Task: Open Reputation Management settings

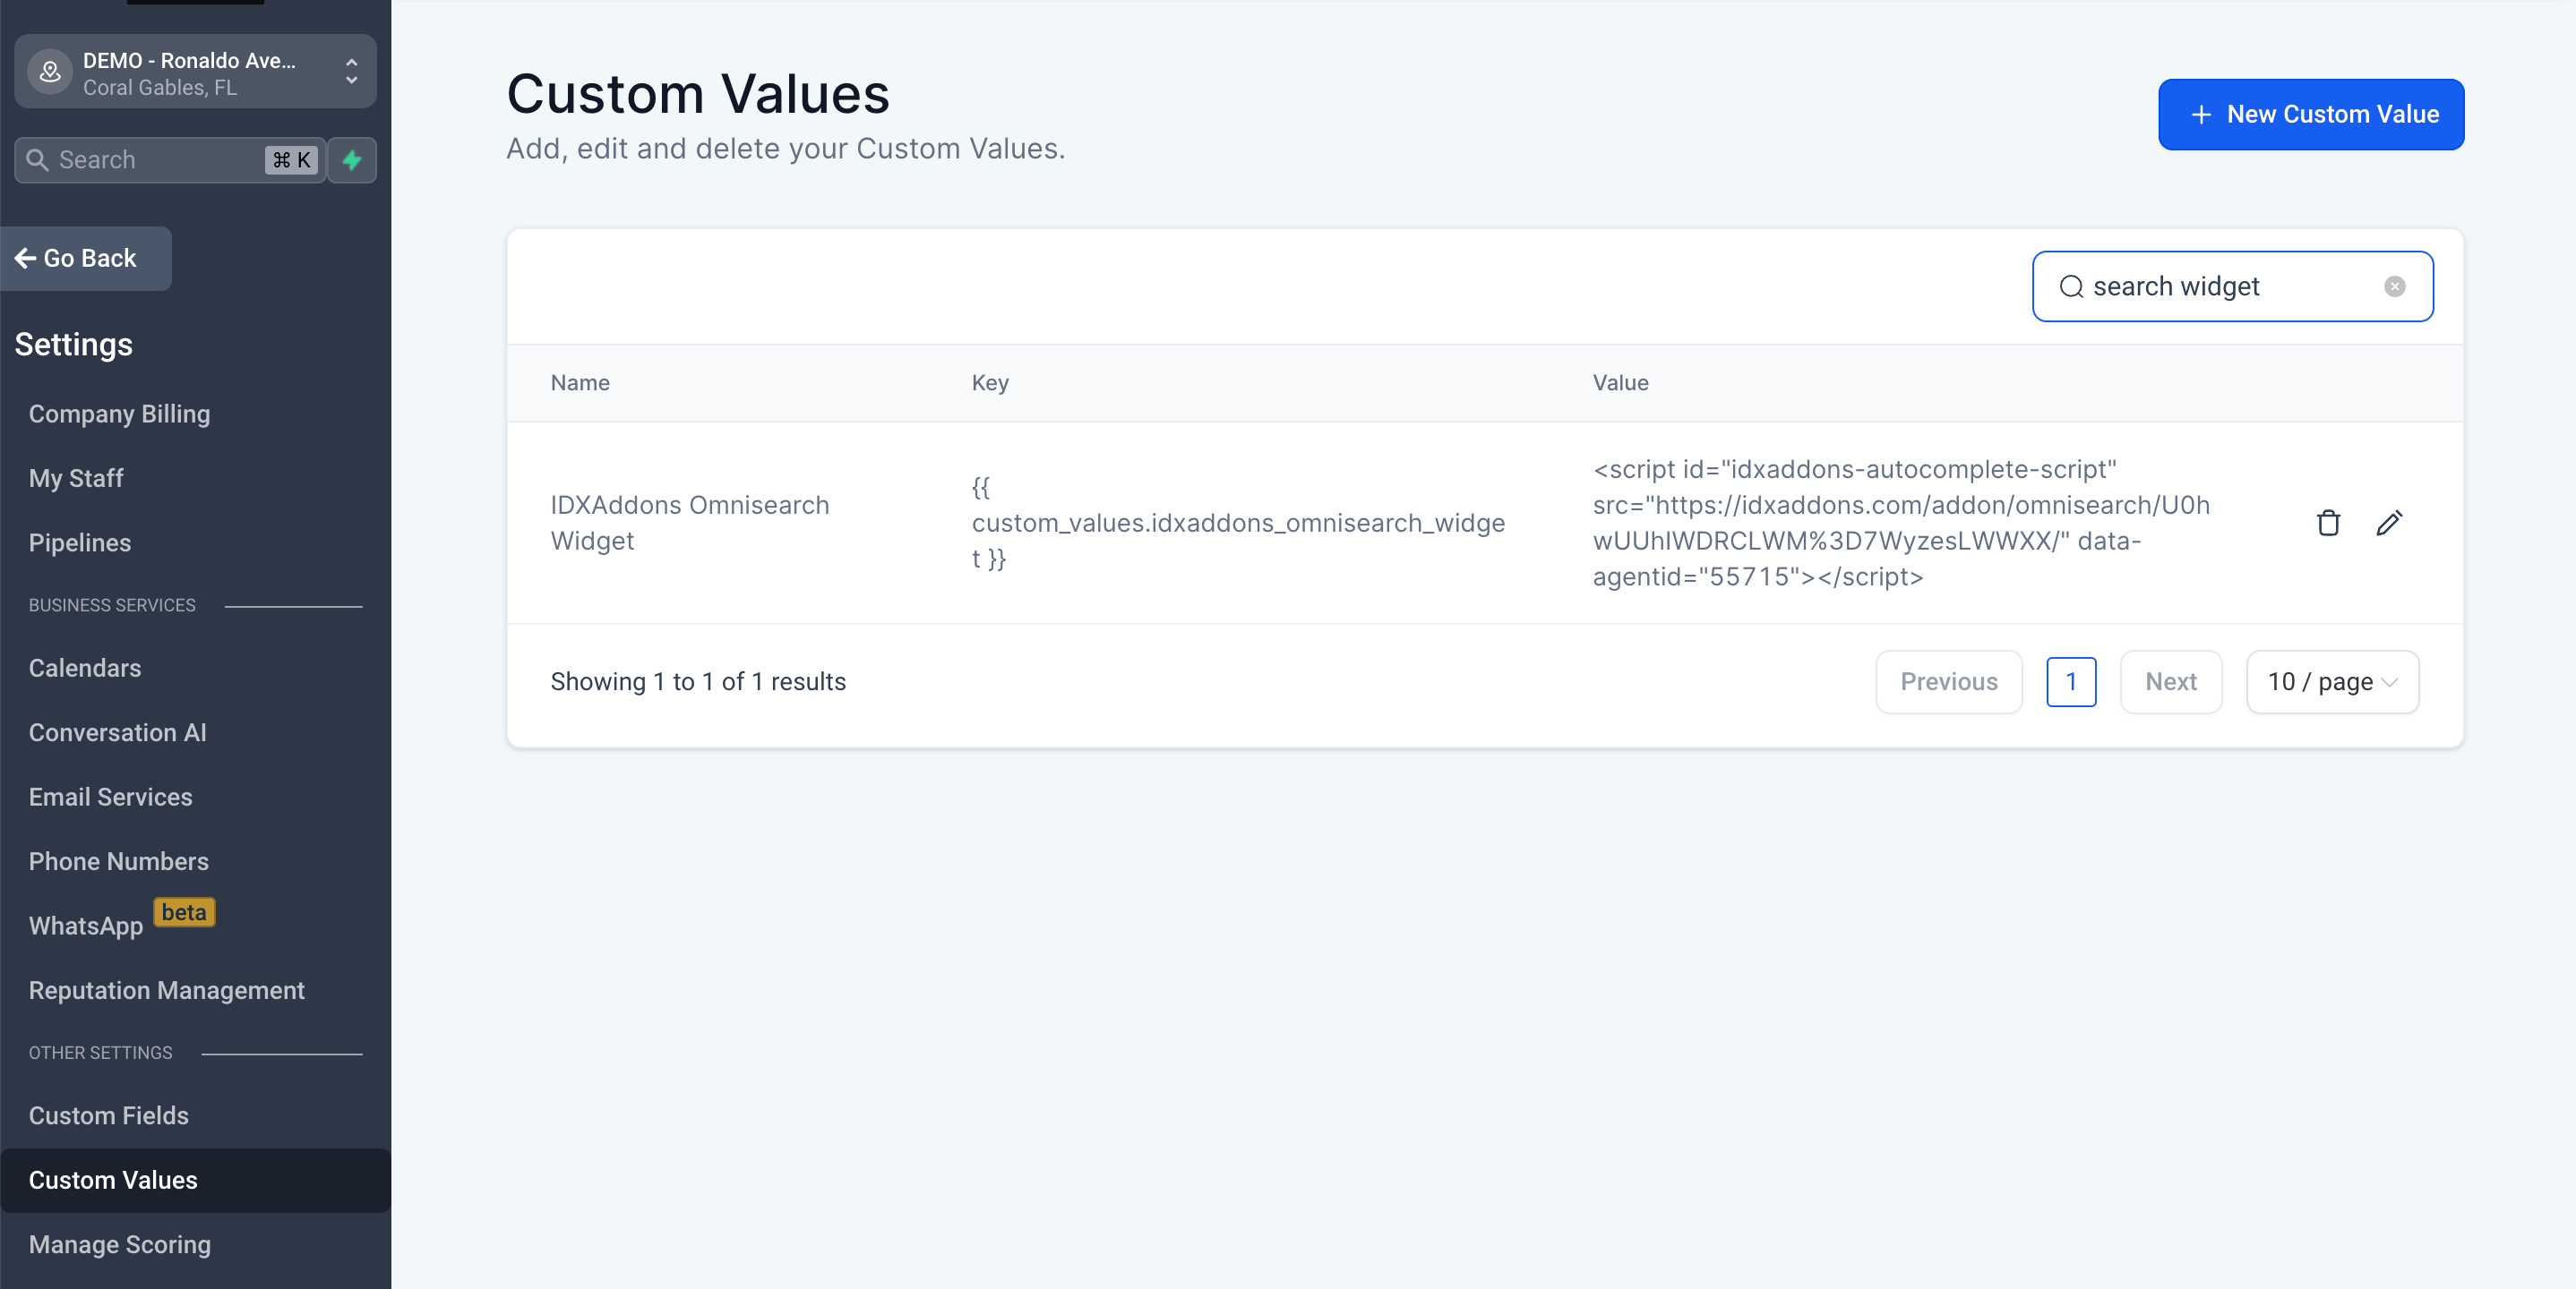Action: 166,990
